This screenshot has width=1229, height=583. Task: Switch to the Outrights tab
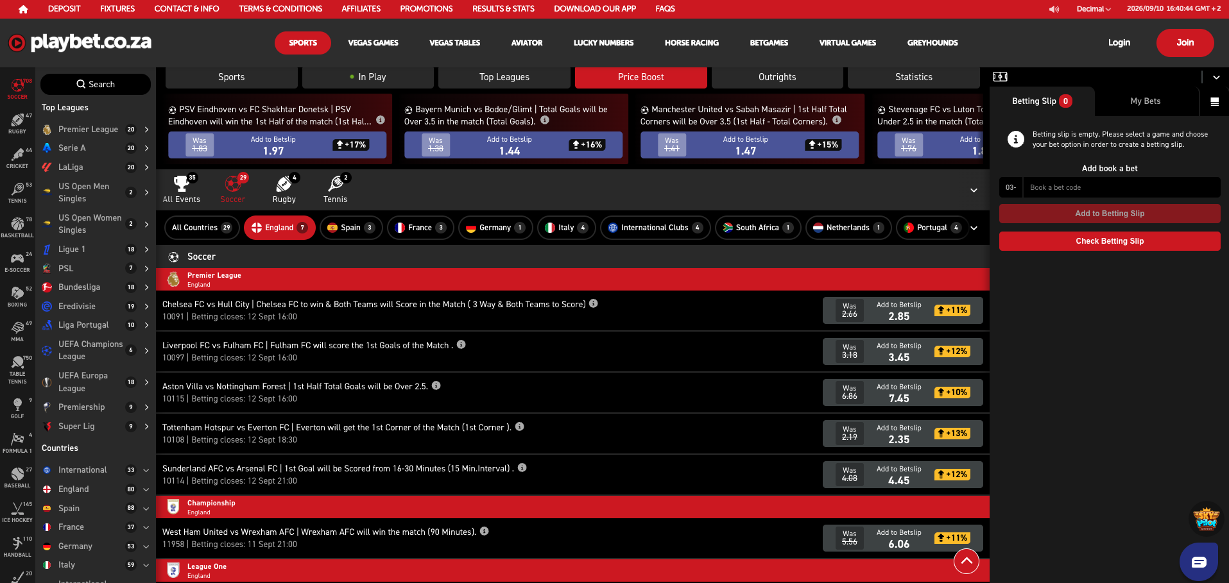(x=777, y=77)
